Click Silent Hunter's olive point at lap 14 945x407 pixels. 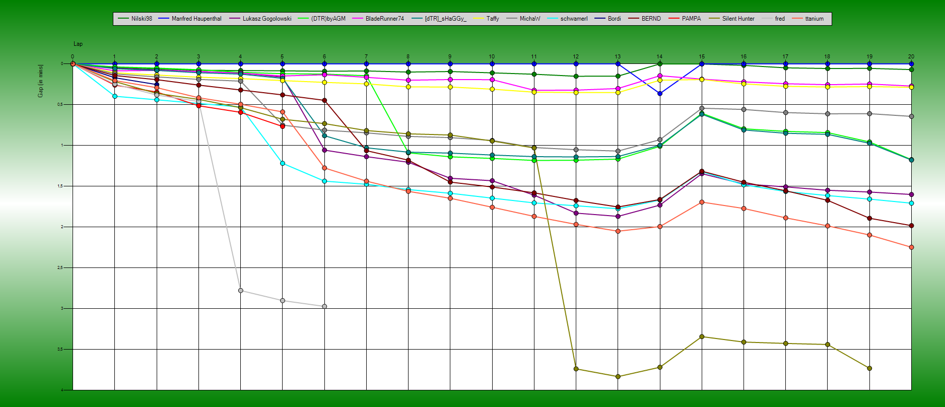[660, 367]
